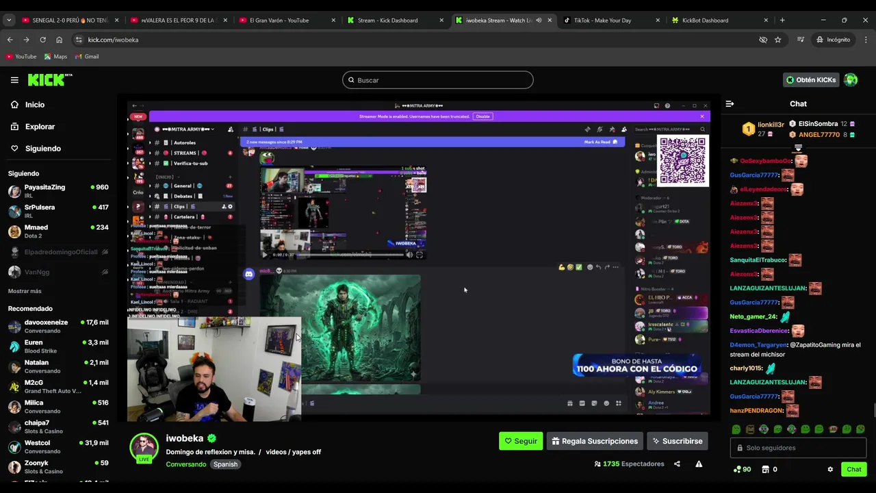Click the Buscar search field

438,80
